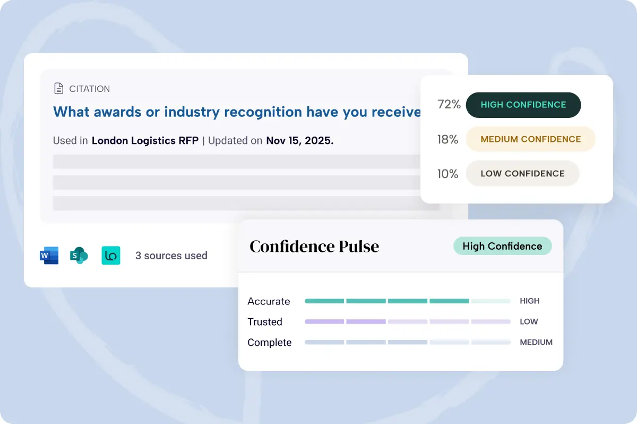Click the Accurate progress bar
This screenshot has width=637, height=424.
[x=407, y=301]
